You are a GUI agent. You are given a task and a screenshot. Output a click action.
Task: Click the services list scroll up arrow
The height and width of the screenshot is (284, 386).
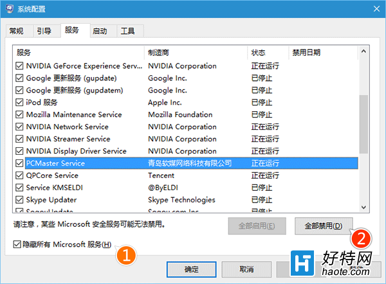point(363,51)
